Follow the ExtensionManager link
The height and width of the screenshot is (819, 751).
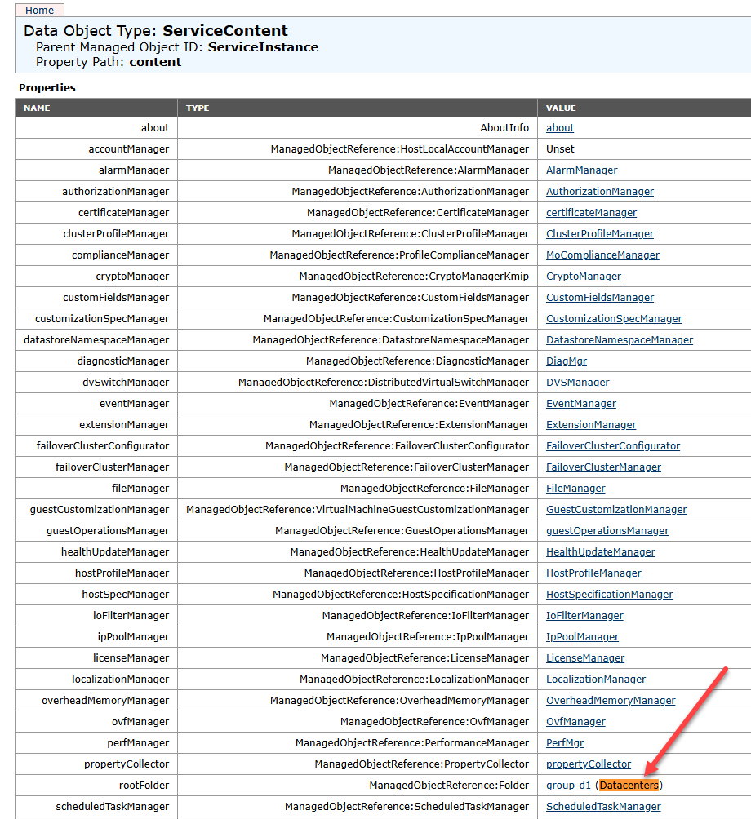pos(591,425)
